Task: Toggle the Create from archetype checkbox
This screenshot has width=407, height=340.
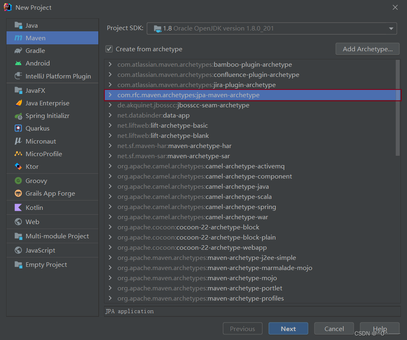Action: click(x=109, y=49)
